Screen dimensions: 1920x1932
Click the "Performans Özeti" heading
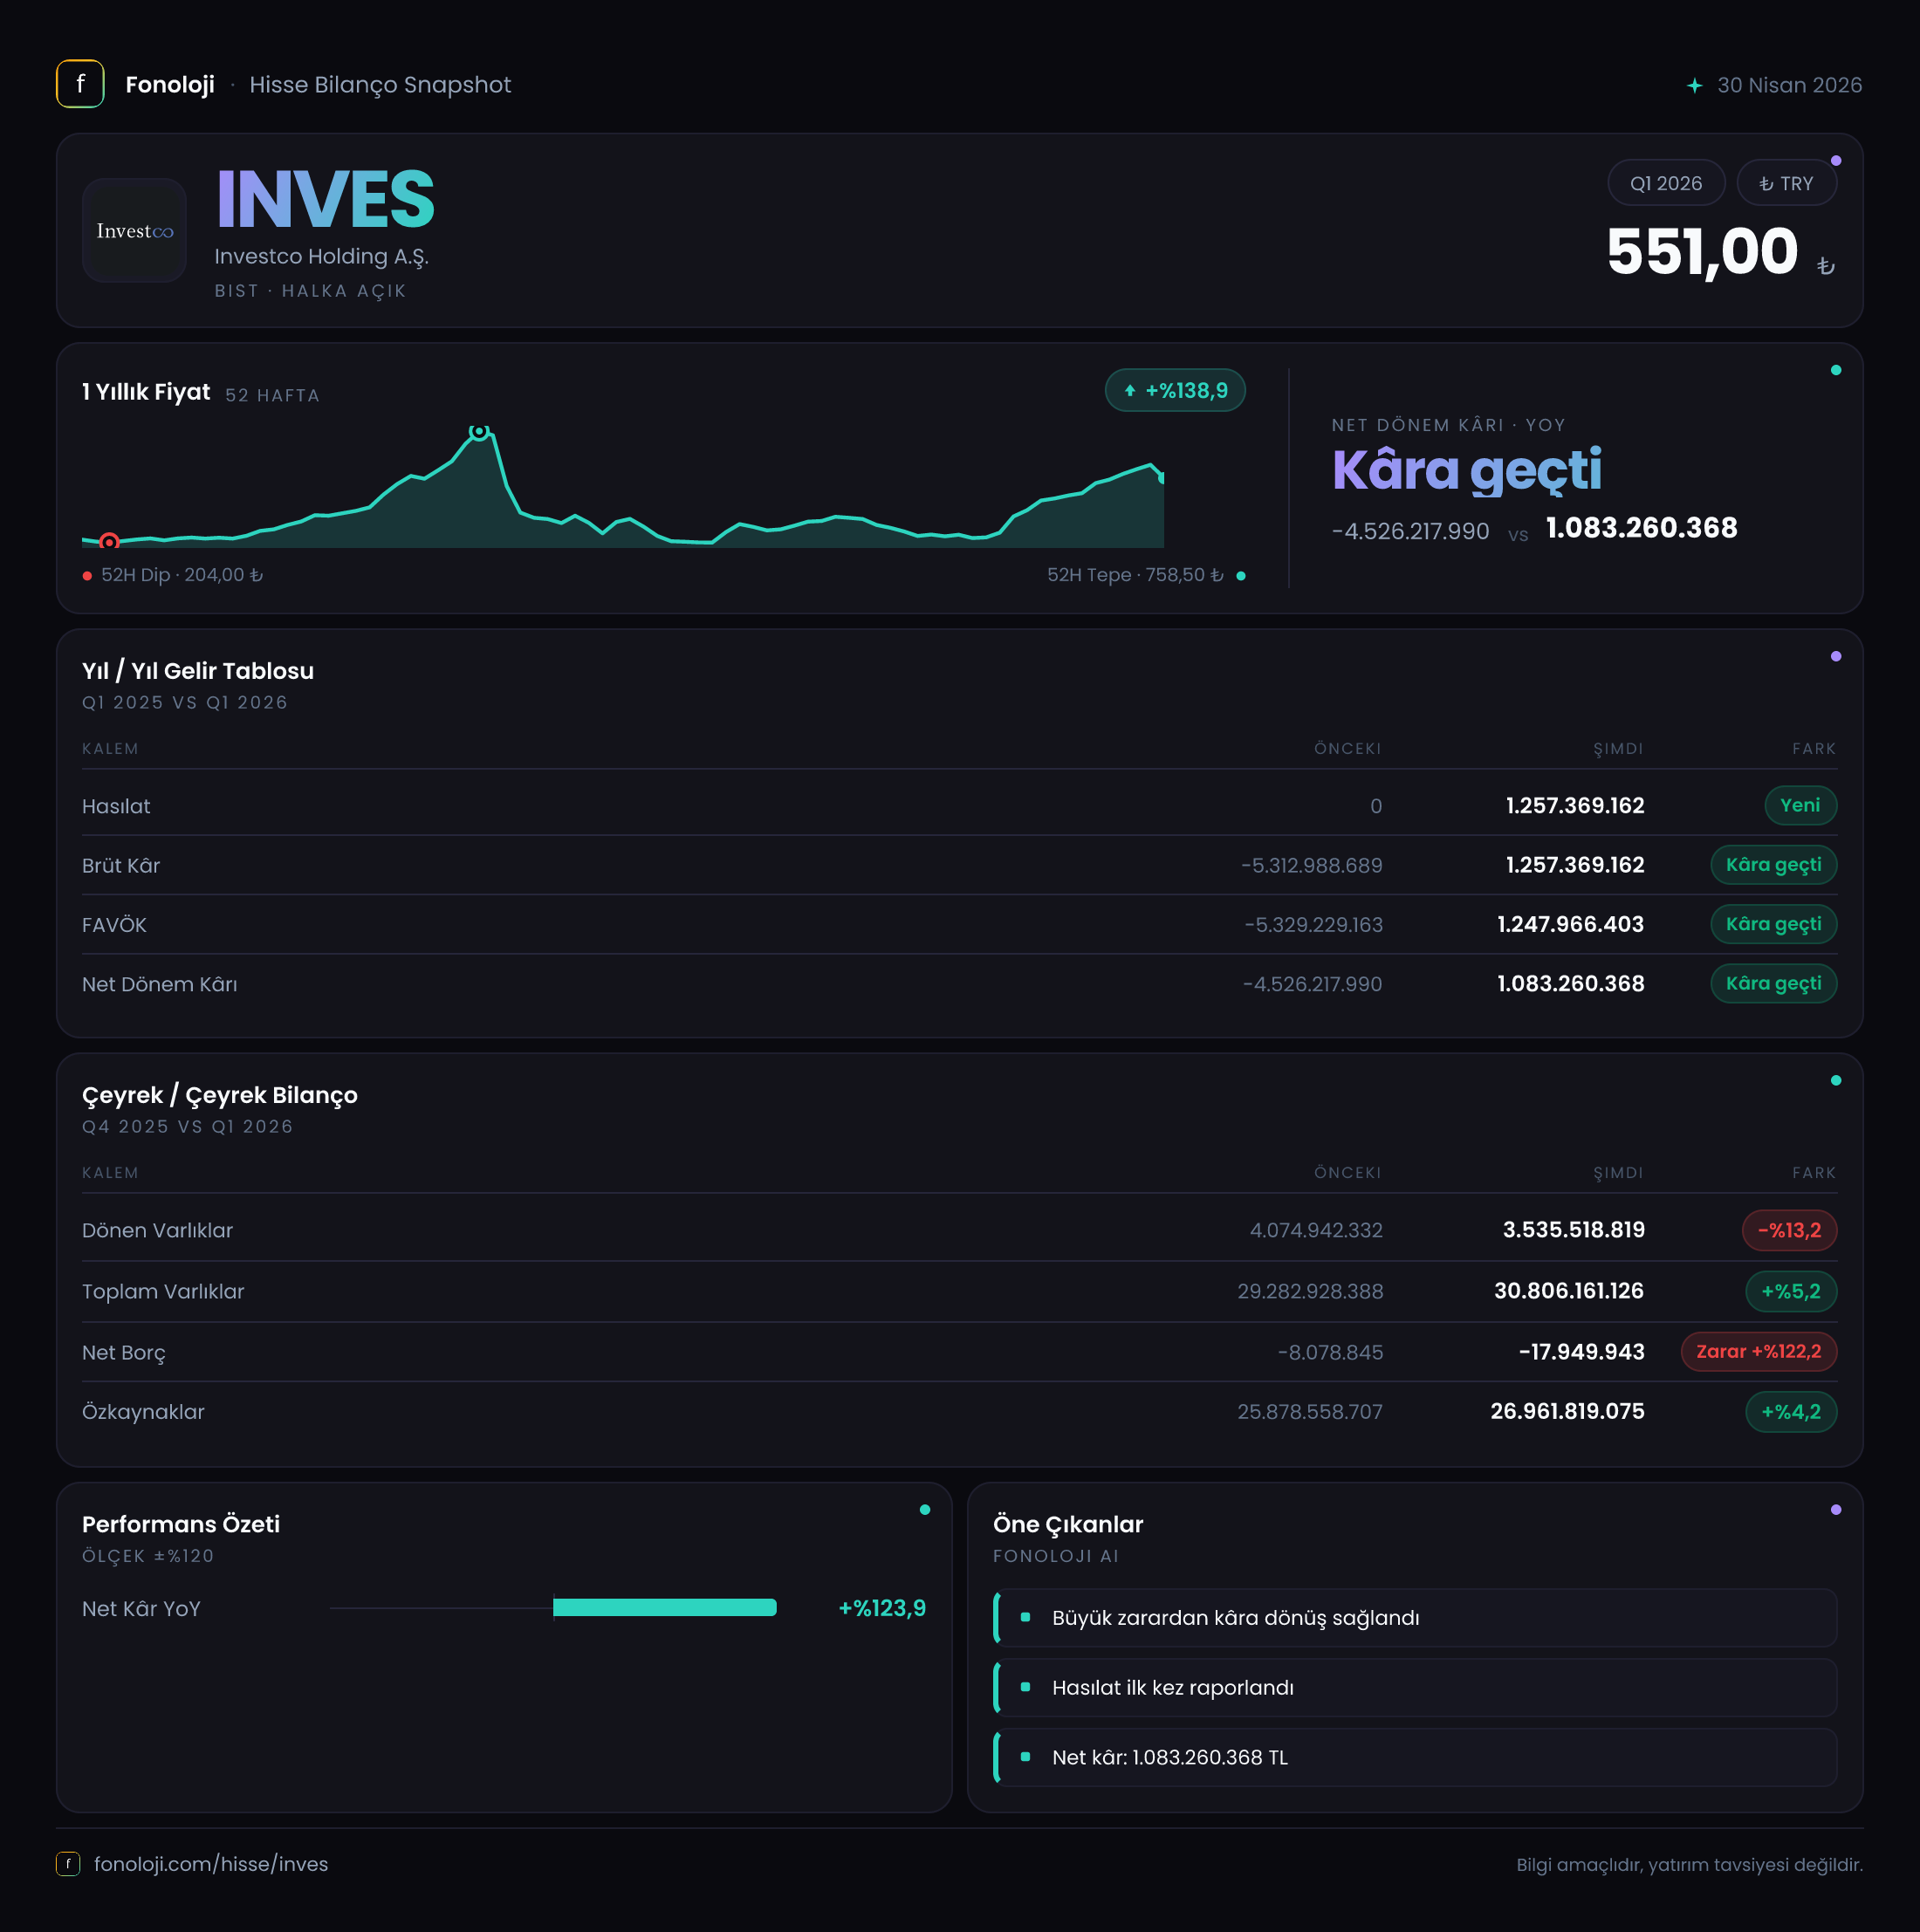pos(181,1524)
